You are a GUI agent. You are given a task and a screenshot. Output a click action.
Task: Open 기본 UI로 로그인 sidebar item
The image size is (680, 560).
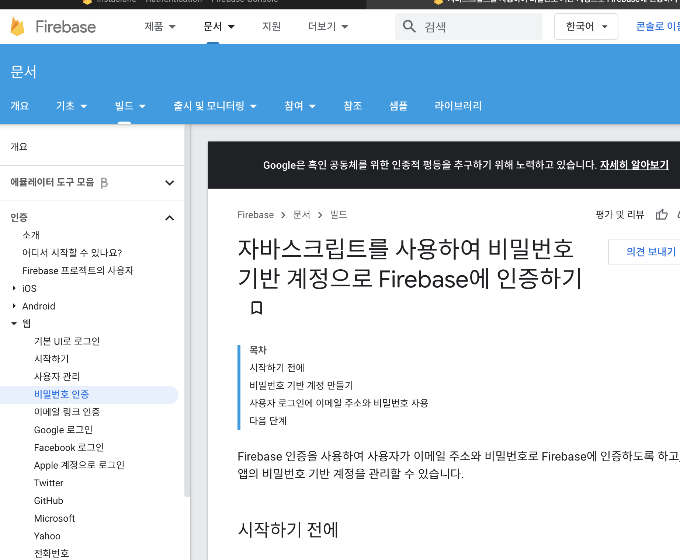pos(67,341)
